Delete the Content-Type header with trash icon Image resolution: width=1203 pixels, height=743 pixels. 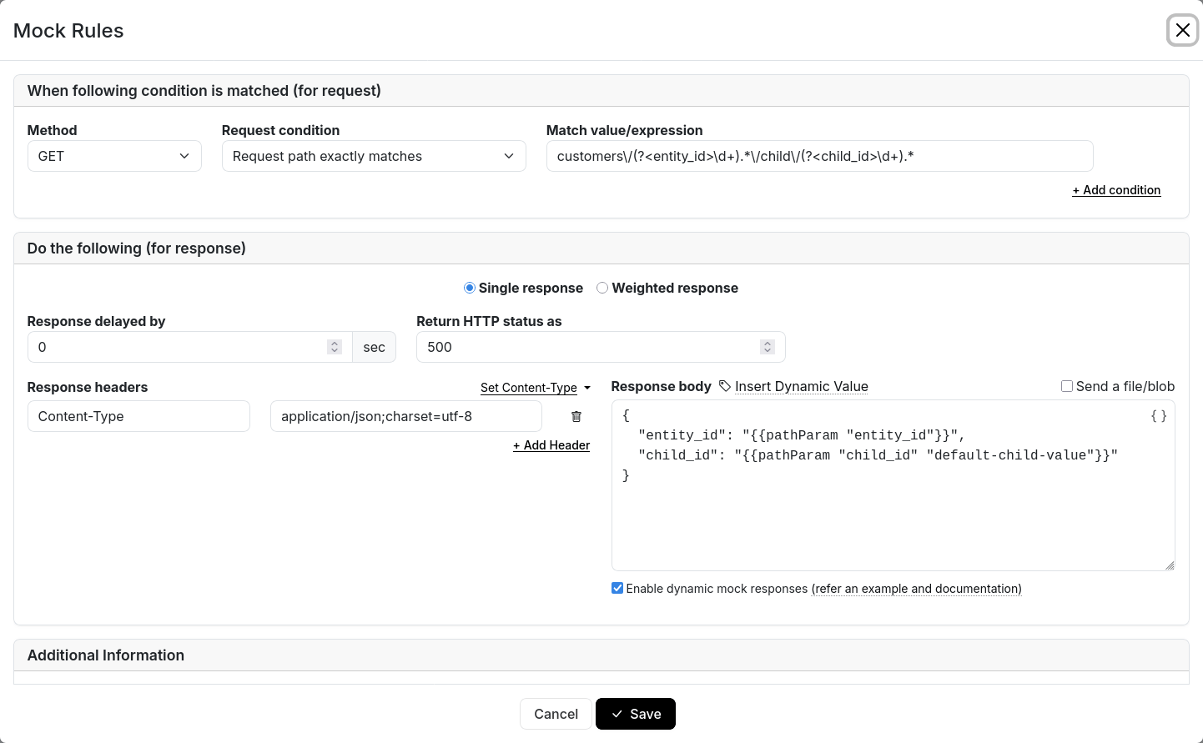(x=576, y=417)
